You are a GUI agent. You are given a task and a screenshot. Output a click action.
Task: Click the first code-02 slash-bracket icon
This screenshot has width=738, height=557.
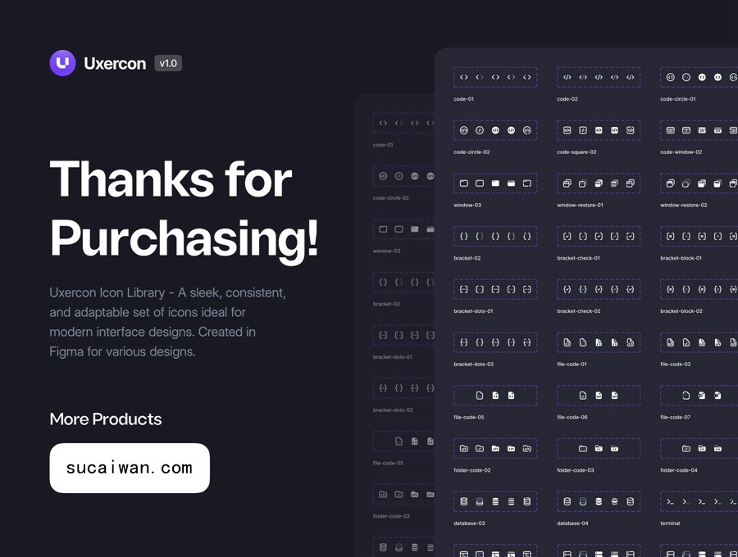tap(567, 77)
